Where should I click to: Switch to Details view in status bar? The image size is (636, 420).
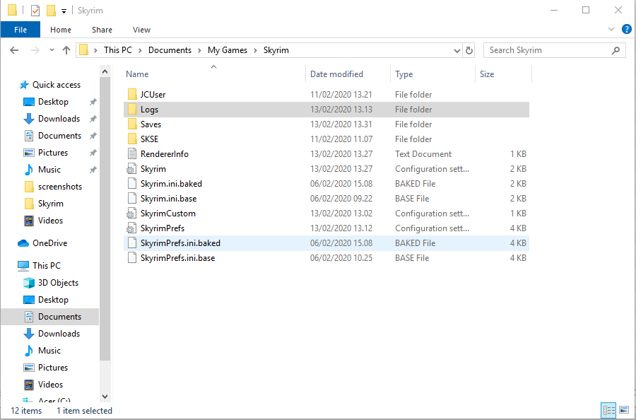point(609,410)
